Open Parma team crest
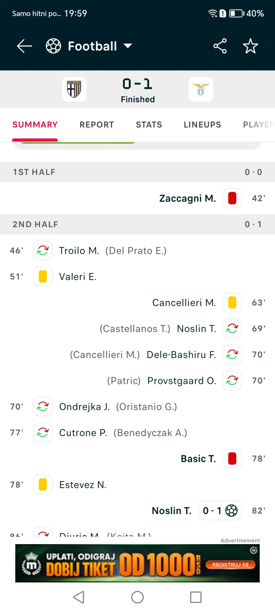This screenshot has width=275, height=612. coord(74,90)
